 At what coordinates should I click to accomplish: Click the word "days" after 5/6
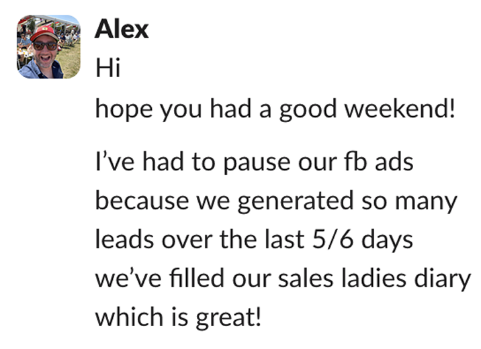387,240
